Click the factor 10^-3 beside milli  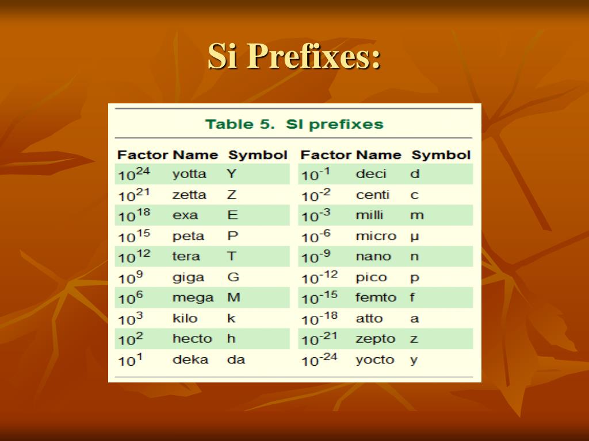pyautogui.click(x=316, y=215)
